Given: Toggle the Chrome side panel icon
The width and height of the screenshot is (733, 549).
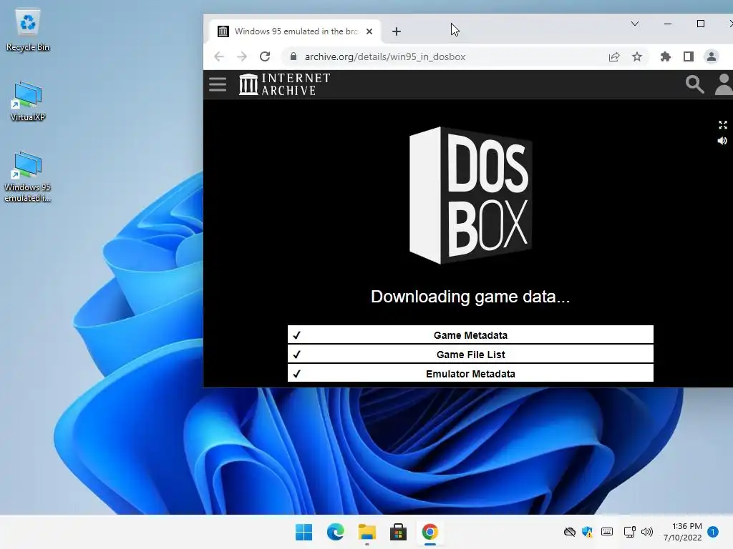Looking at the screenshot, I should [x=688, y=56].
